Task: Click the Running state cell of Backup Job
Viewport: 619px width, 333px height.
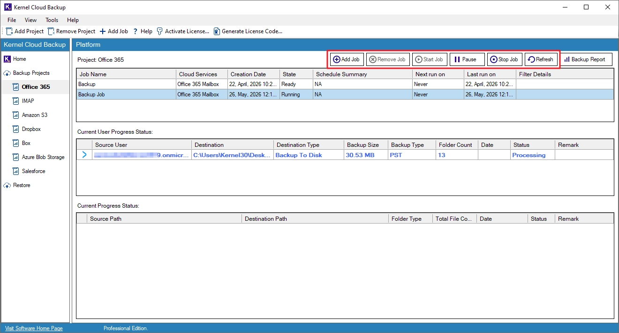Action: coord(296,94)
